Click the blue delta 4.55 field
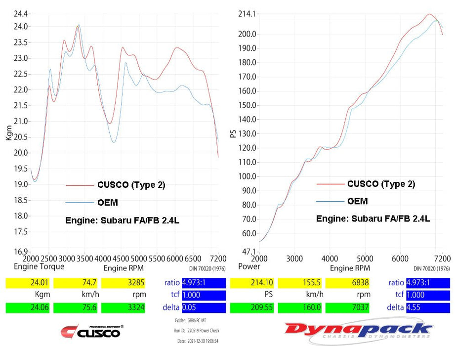Screen dimensions: 457x346 tap(428, 308)
